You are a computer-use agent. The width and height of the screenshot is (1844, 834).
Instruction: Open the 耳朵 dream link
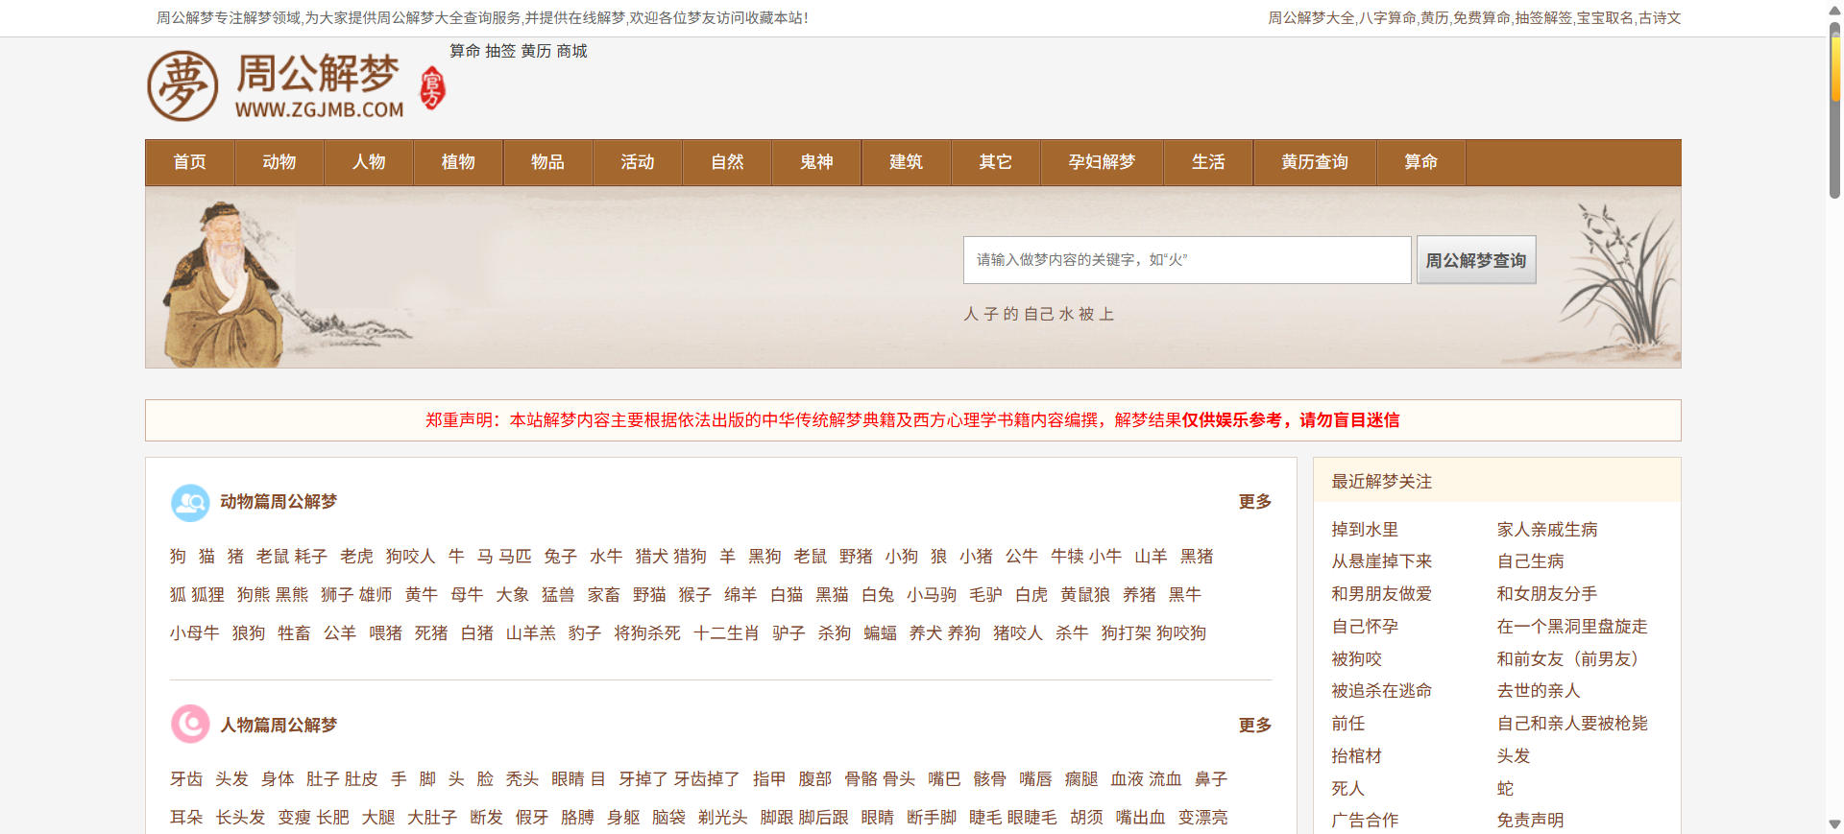coord(186,818)
